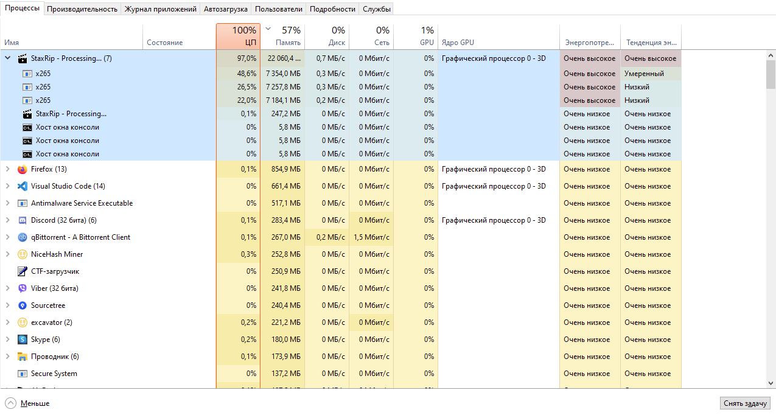Click the Viber process icon
The height and width of the screenshot is (418, 776).
(x=23, y=288)
